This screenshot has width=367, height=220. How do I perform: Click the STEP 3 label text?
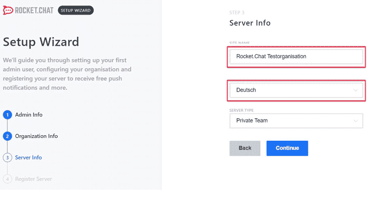237,13
